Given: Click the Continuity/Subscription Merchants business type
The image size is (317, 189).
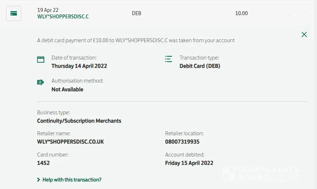Looking at the screenshot, I should [x=79, y=121].
